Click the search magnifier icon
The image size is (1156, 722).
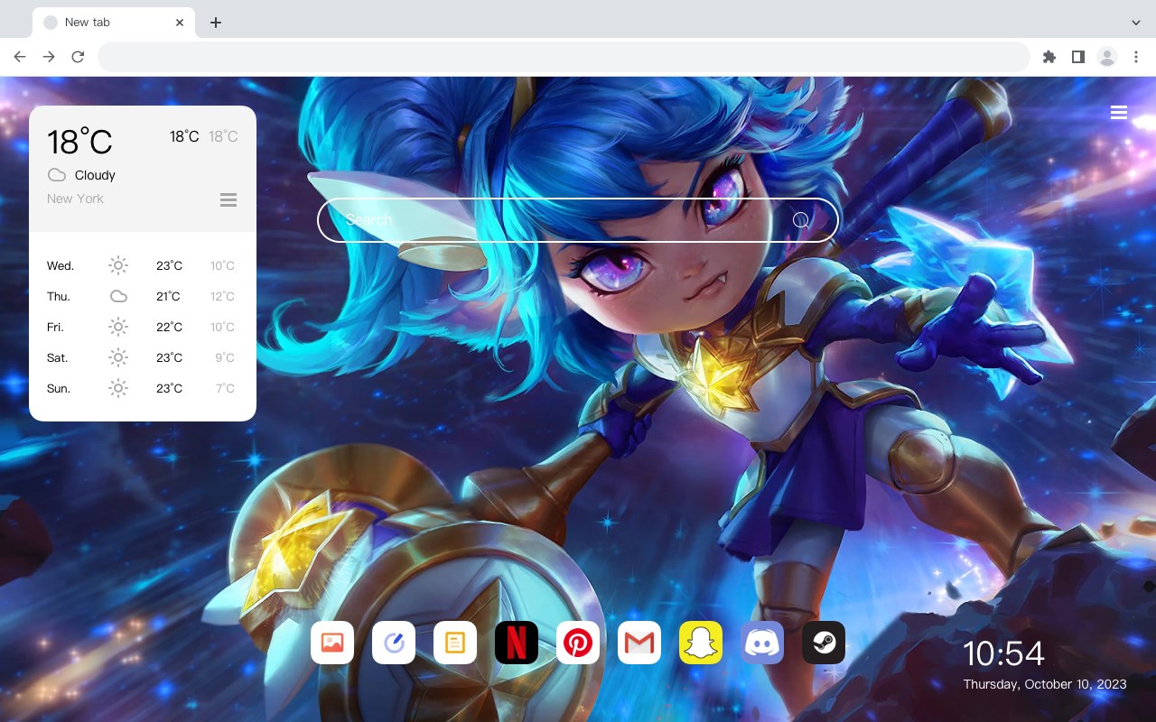tap(801, 220)
